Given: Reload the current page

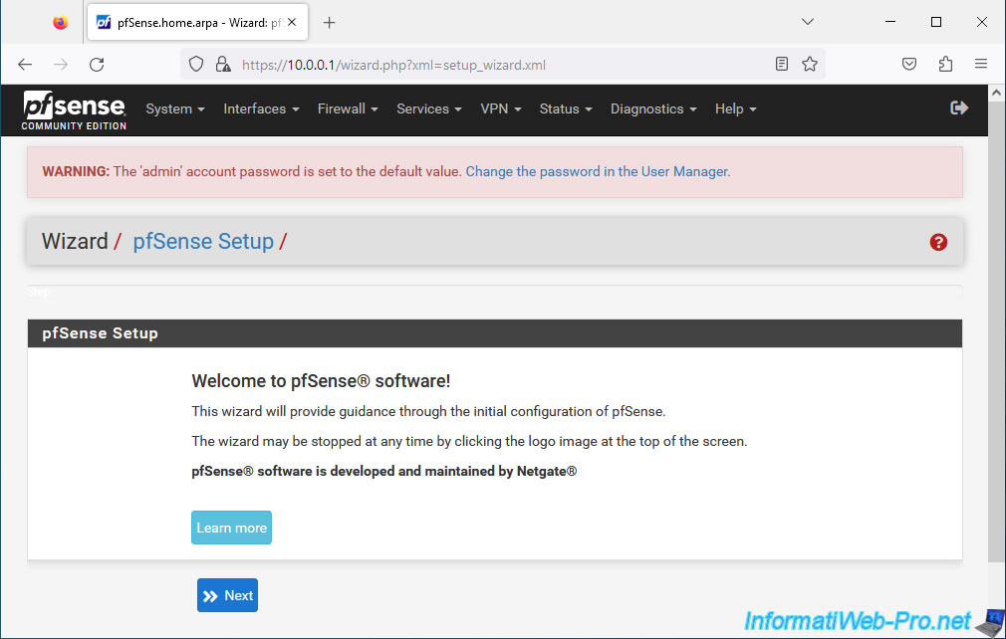Looking at the screenshot, I should (x=97, y=64).
